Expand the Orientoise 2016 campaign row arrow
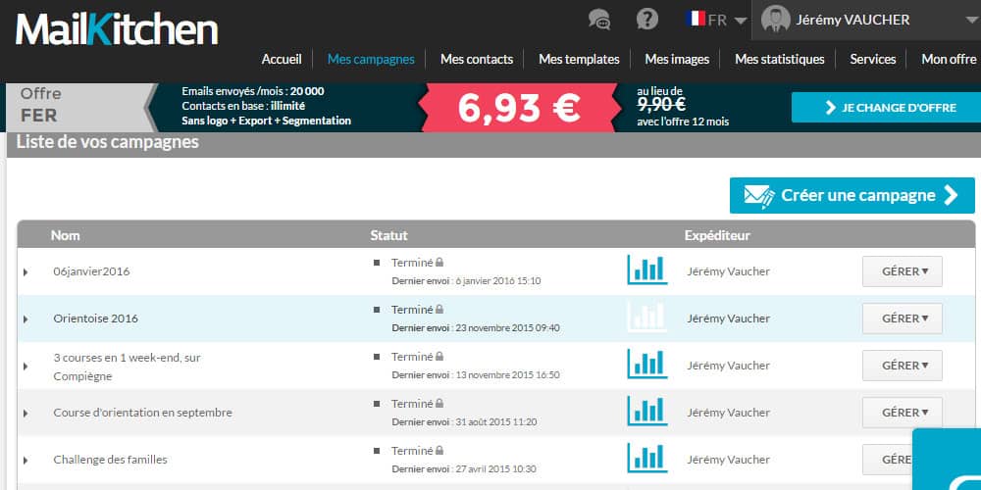981x490 pixels. (26, 318)
